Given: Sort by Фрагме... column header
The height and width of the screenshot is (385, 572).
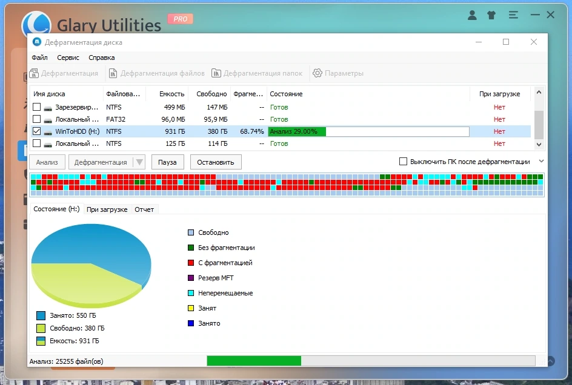Looking at the screenshot, I should tap(249, 94).
